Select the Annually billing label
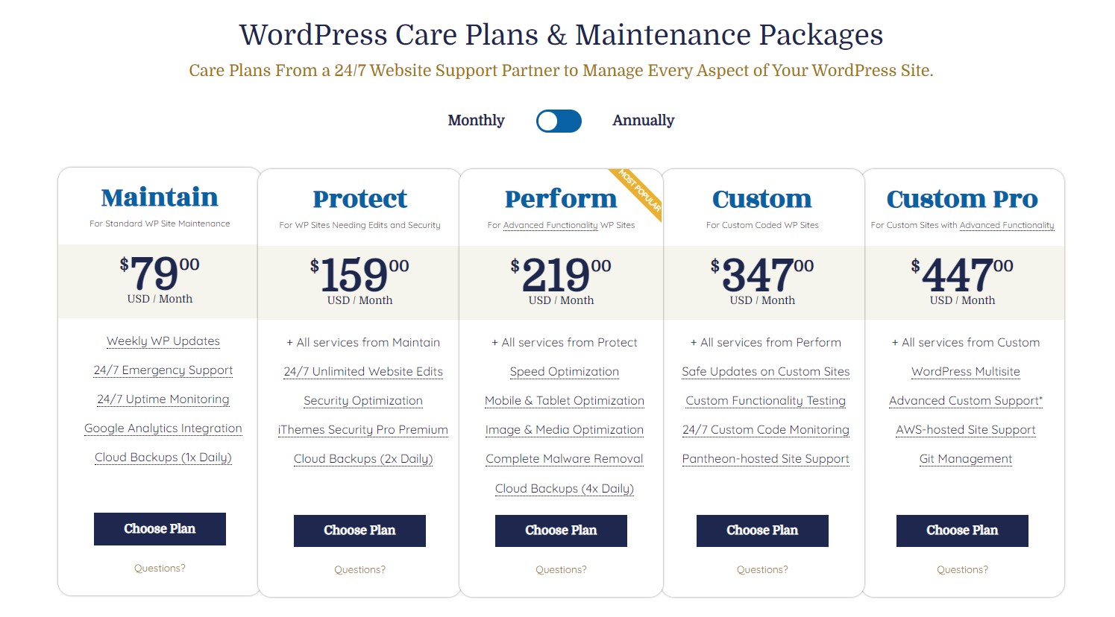This screenshot has height=617, width=1115. 643,121
